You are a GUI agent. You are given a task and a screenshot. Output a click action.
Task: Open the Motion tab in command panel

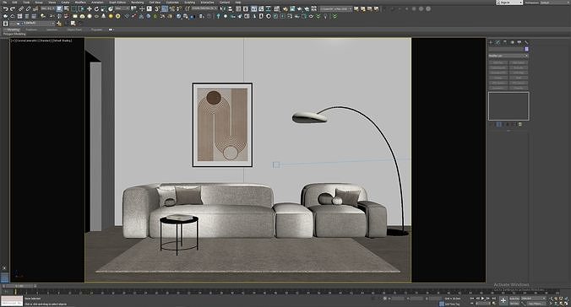coord(513,42)
